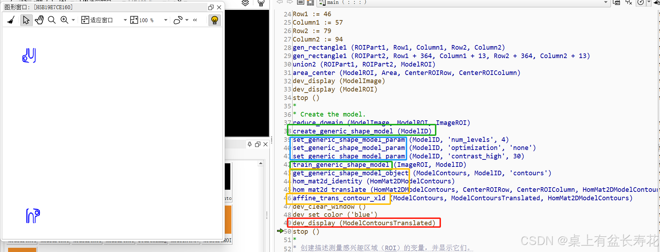Click dev_set_color ('blue') line
This screenshot has height=252, width=660.
point(335,215)
